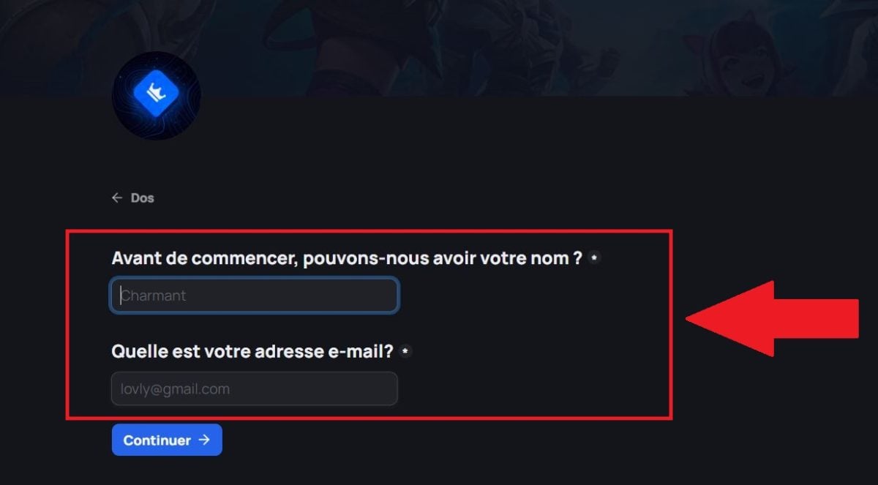Click the "Quelle est votre adresse e-mail?" label
Viewport: 878px width, 485px height.
(252, 351)
